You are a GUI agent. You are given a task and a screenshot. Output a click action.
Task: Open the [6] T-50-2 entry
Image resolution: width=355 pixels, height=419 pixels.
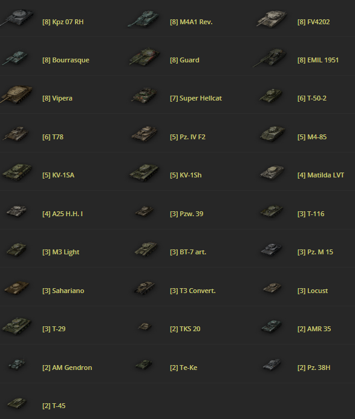coord(312,98)
